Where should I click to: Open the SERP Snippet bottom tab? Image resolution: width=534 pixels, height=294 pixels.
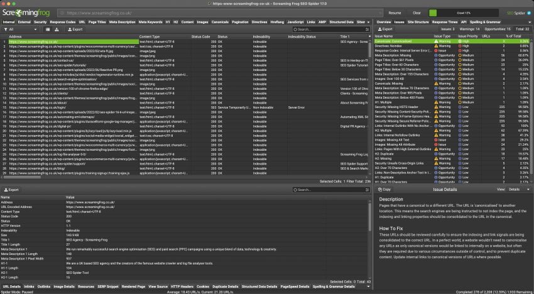point(107,286)
